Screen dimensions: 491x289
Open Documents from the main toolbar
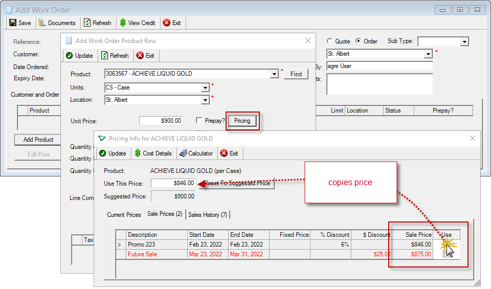(57, 23)
